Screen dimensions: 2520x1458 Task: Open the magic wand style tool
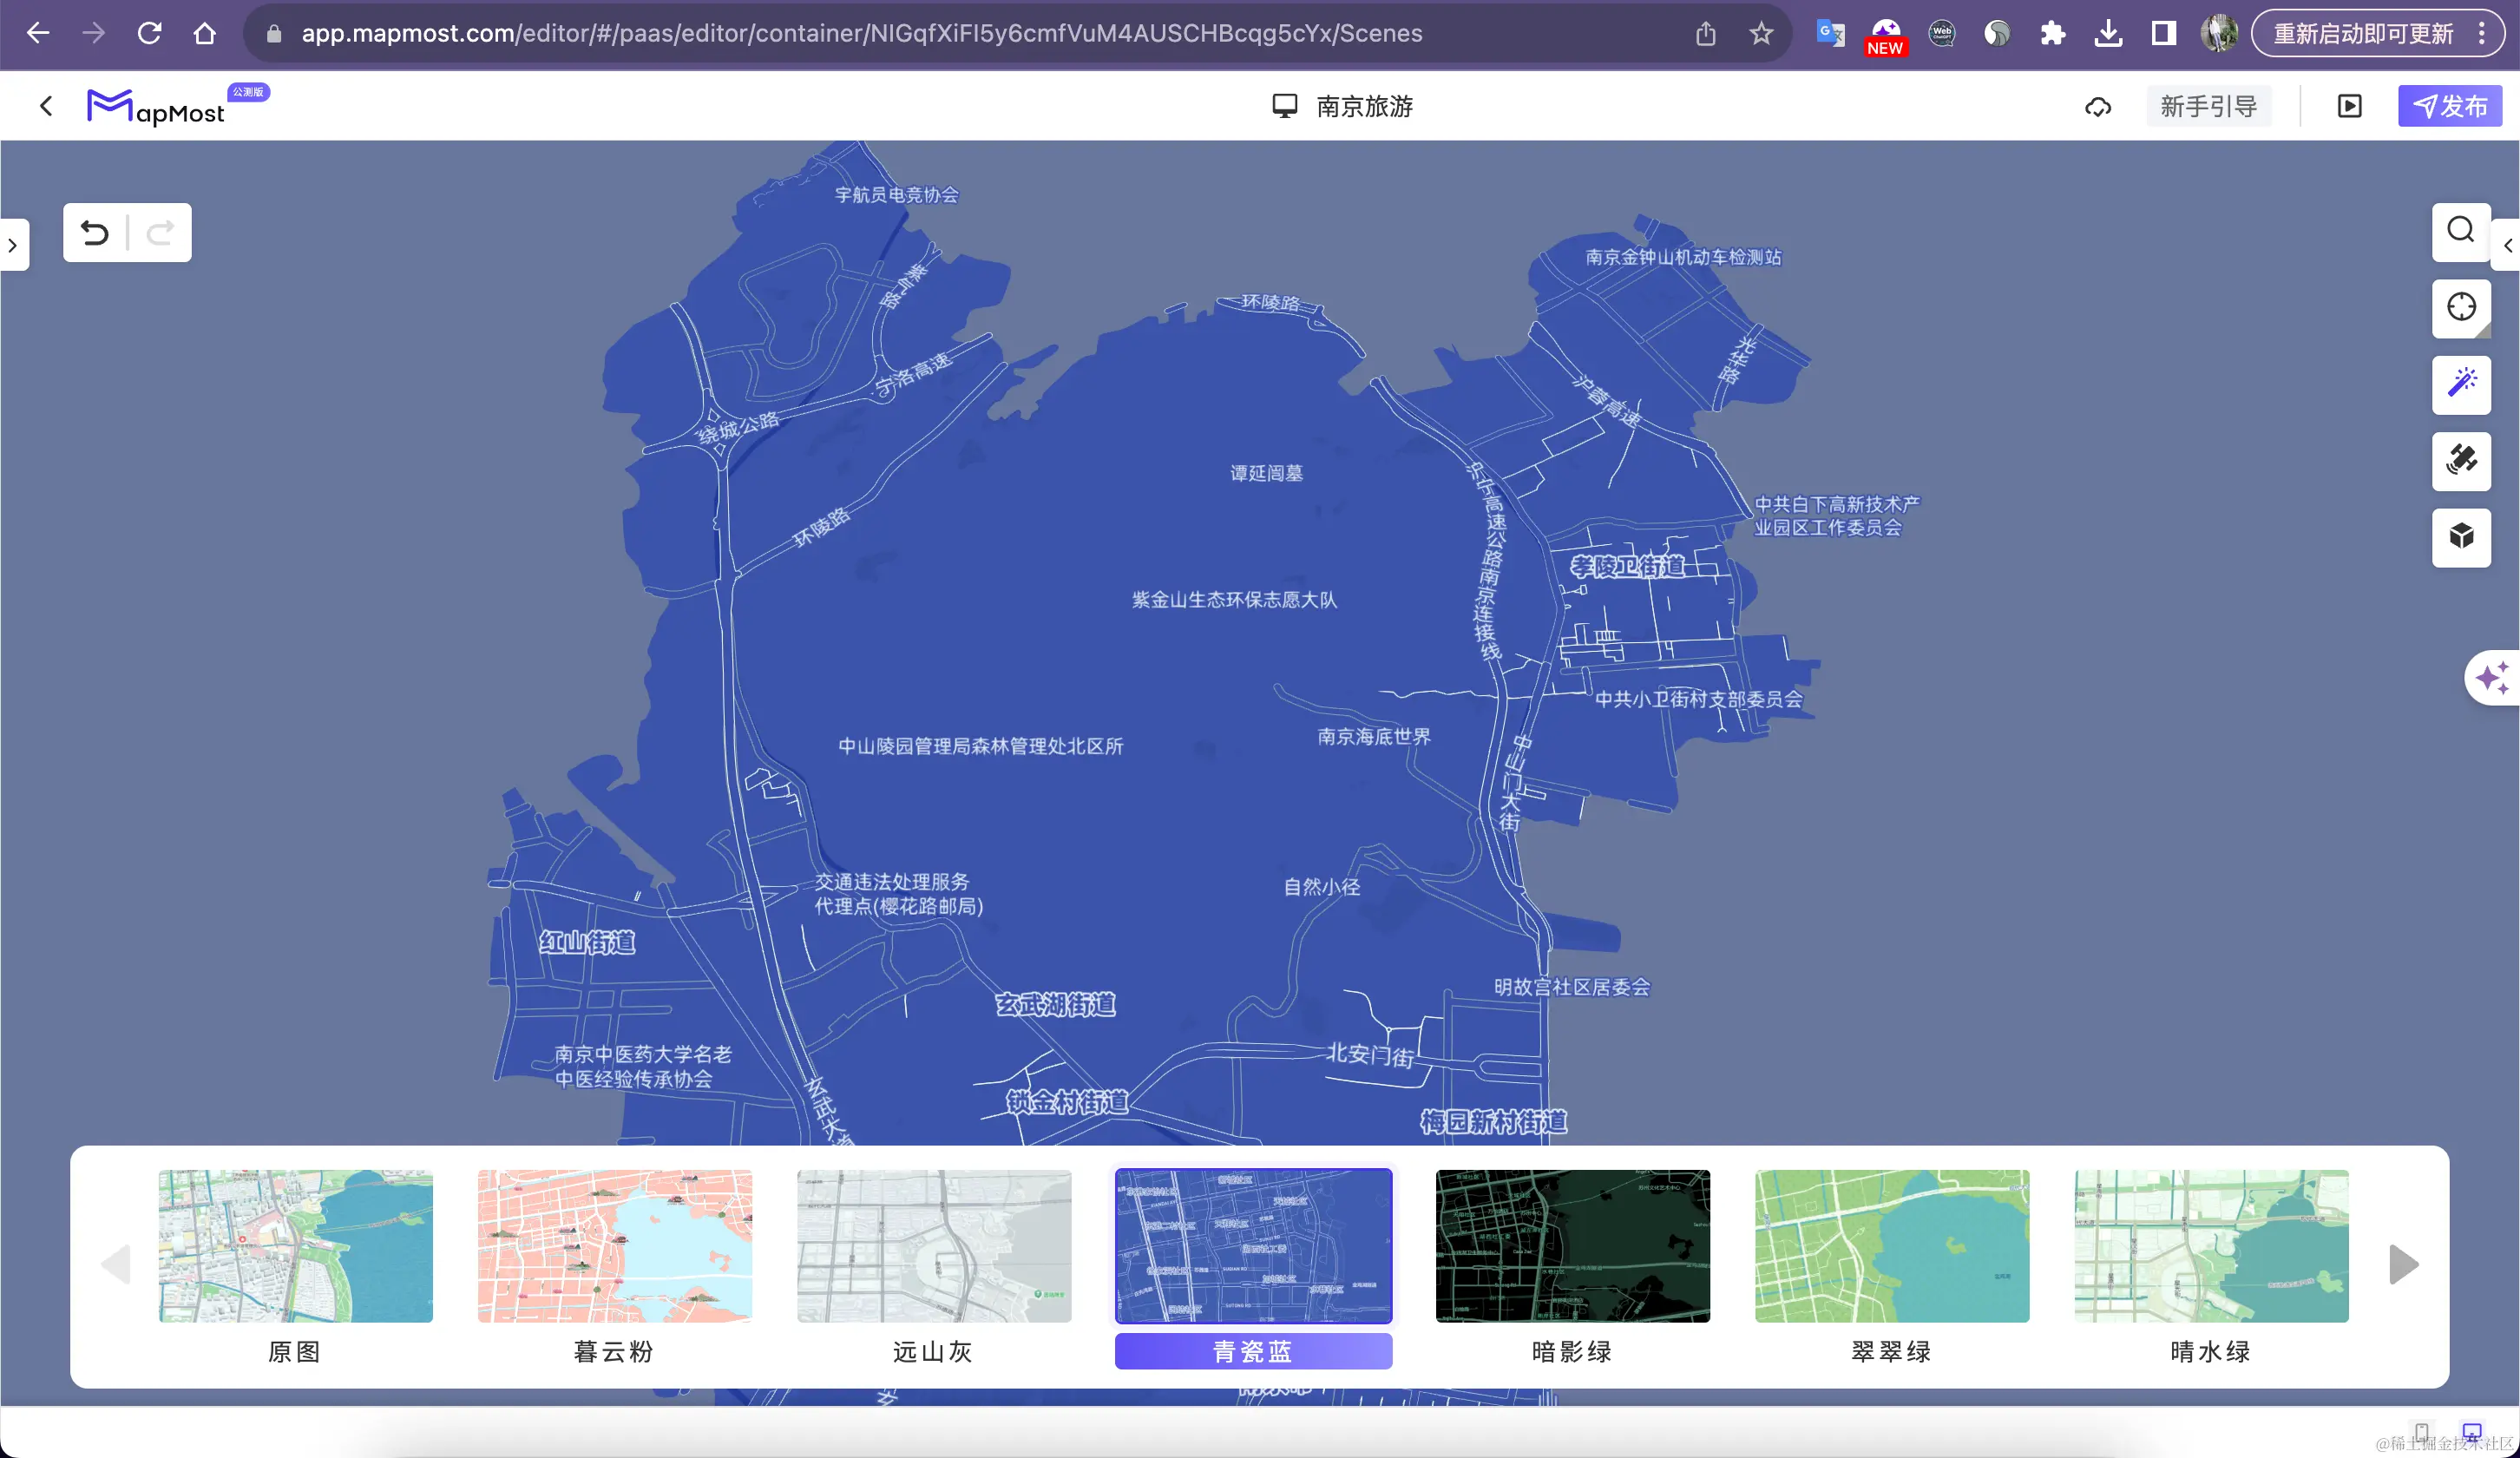tap(2461, 384)
